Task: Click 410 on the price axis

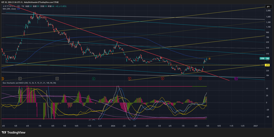Action: tap(268, 54)
